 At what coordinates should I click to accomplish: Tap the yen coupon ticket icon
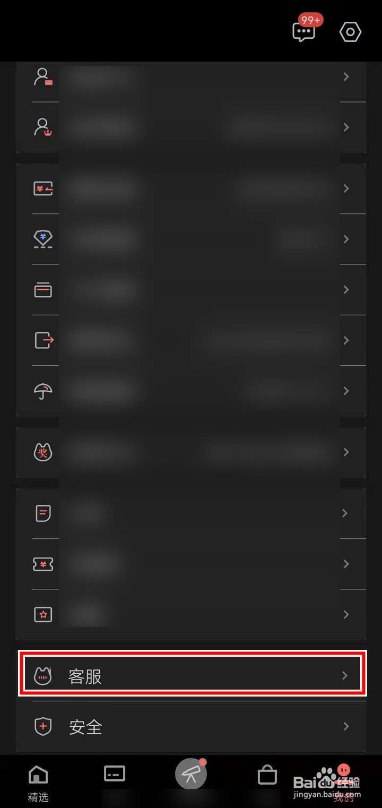coord(43,564)
